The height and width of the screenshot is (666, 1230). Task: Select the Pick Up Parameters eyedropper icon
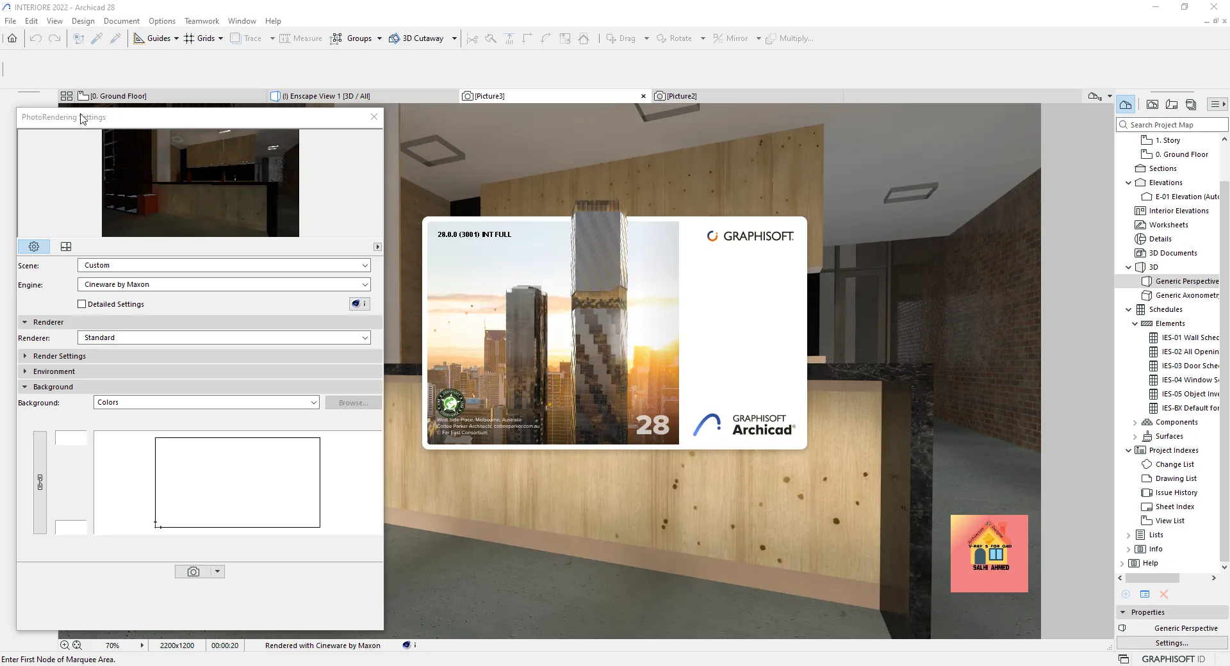pos(97,38)
